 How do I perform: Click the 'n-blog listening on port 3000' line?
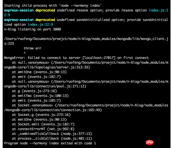coord(33,29)
